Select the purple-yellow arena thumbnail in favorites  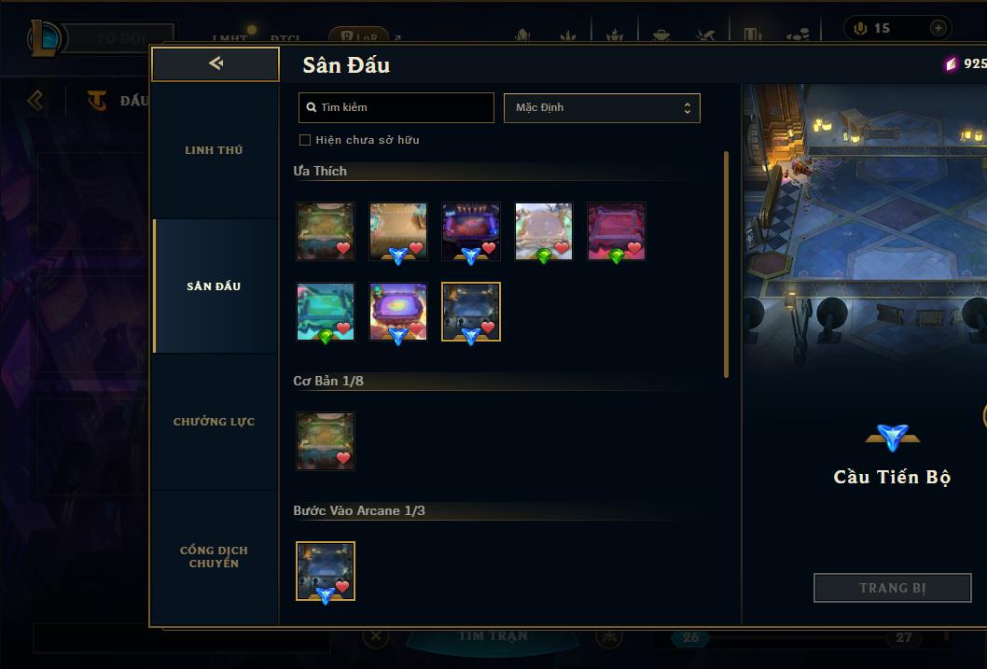click(398, 312)
